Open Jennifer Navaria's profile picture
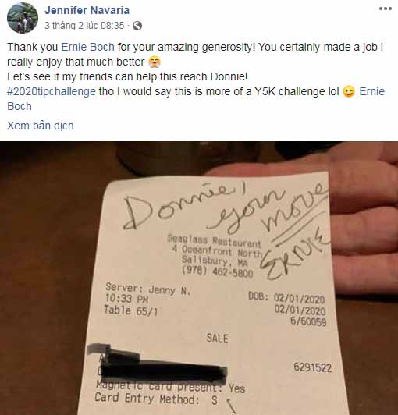 point(23,18)
